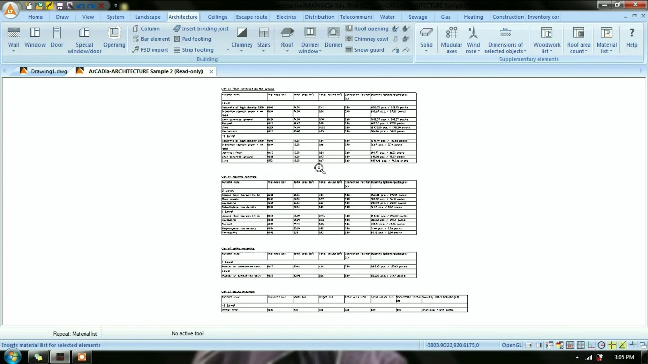Insert a Column
The height and width of the screenshot is (364, 648).
pos(146,29)
